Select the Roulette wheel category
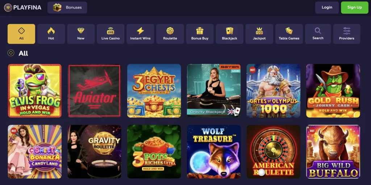This screenshot has width=371, height=185. pyautogui.click(x=170, y=34)
